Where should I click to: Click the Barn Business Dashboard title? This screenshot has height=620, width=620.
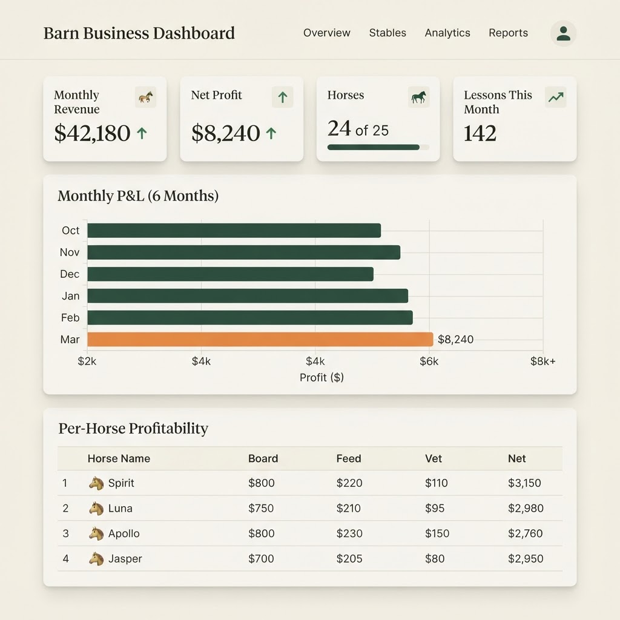pos(139,33)
